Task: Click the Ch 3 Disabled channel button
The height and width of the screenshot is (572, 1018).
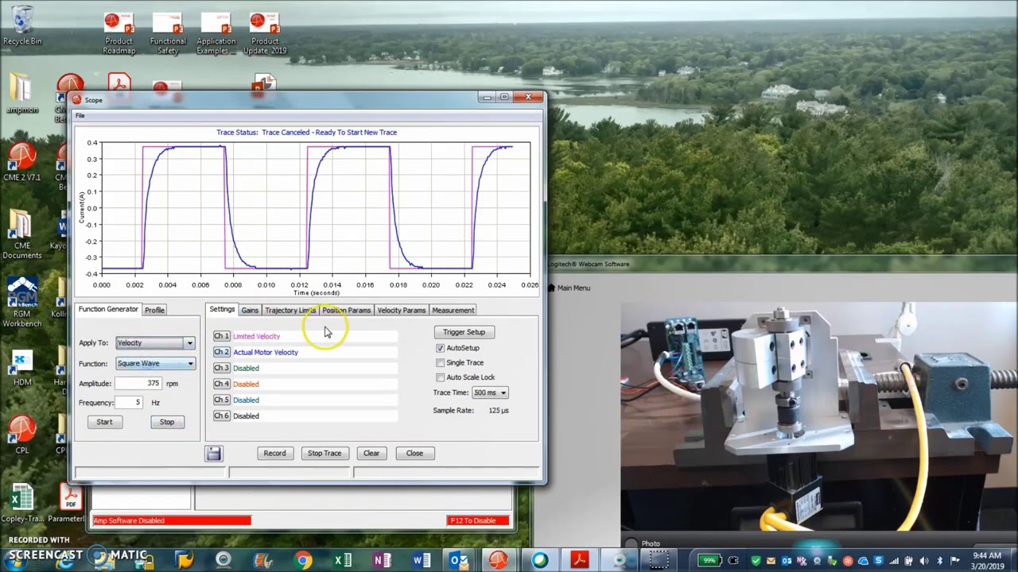Action: click(221, 369)
